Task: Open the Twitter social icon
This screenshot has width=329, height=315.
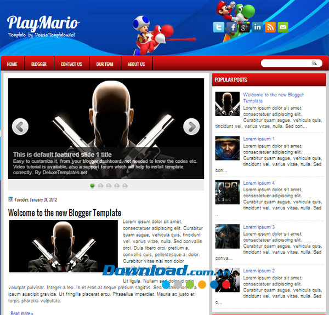Action: (219, 27)
